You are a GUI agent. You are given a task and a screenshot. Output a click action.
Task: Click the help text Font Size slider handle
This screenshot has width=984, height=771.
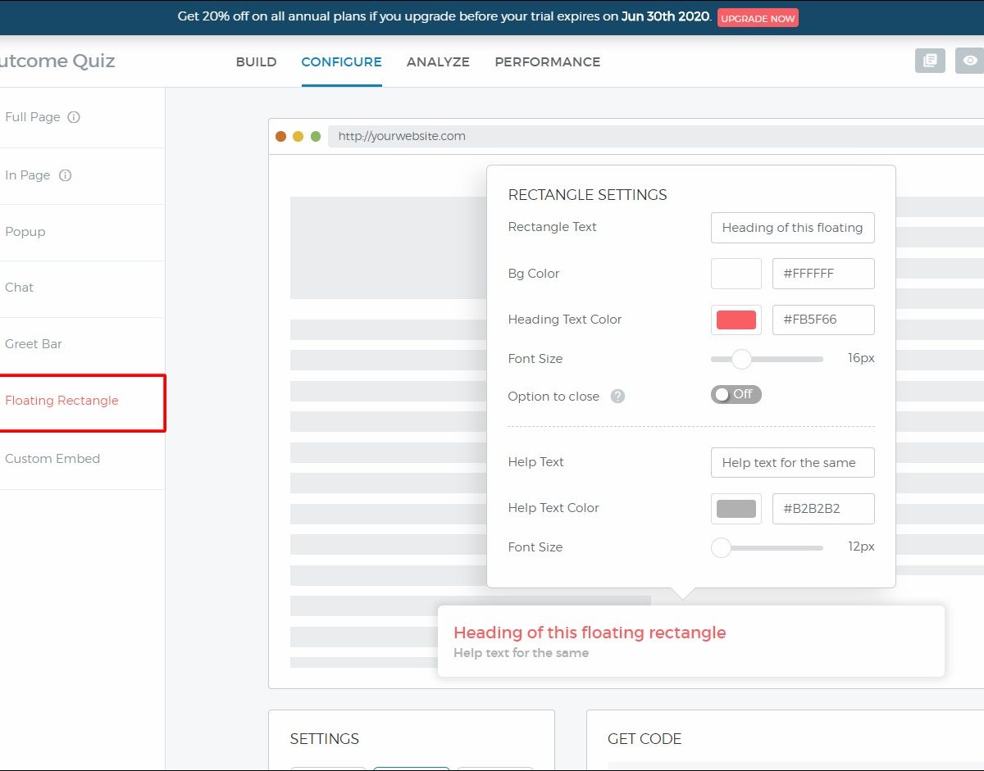[x=721, y=547]
